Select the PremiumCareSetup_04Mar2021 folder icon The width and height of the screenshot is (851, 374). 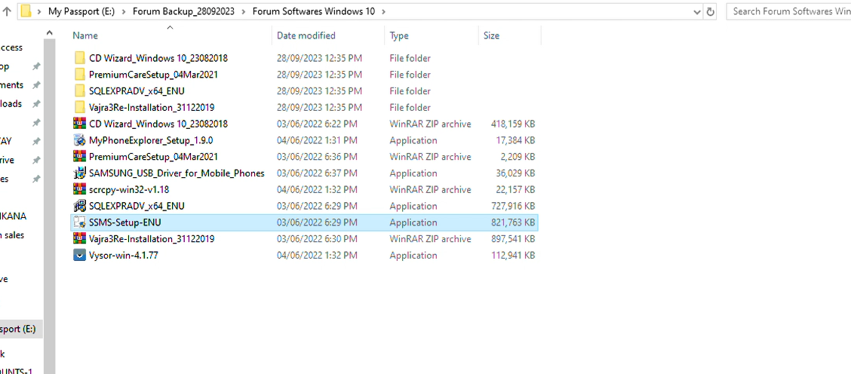80,75
